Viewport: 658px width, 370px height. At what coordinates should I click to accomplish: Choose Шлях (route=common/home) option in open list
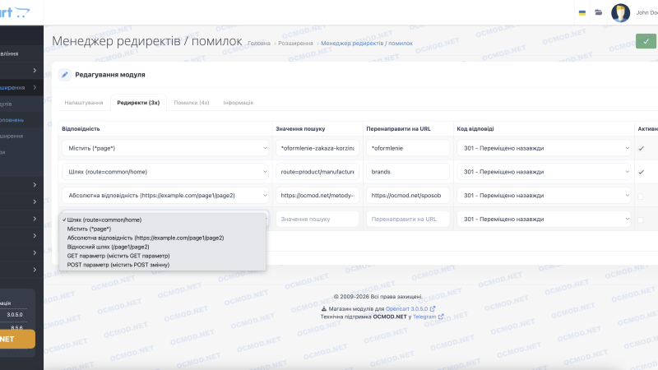pyautogui.click(x=164, y=220)
